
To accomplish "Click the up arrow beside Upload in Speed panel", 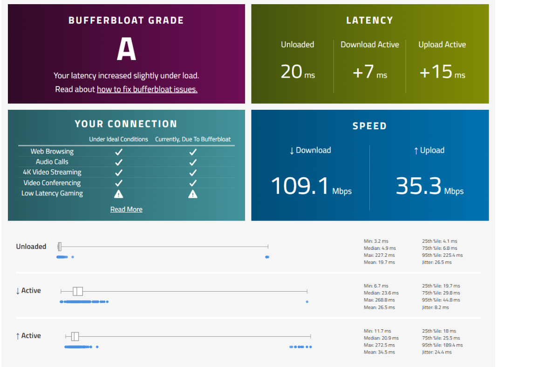I will [x=416, y=151].
